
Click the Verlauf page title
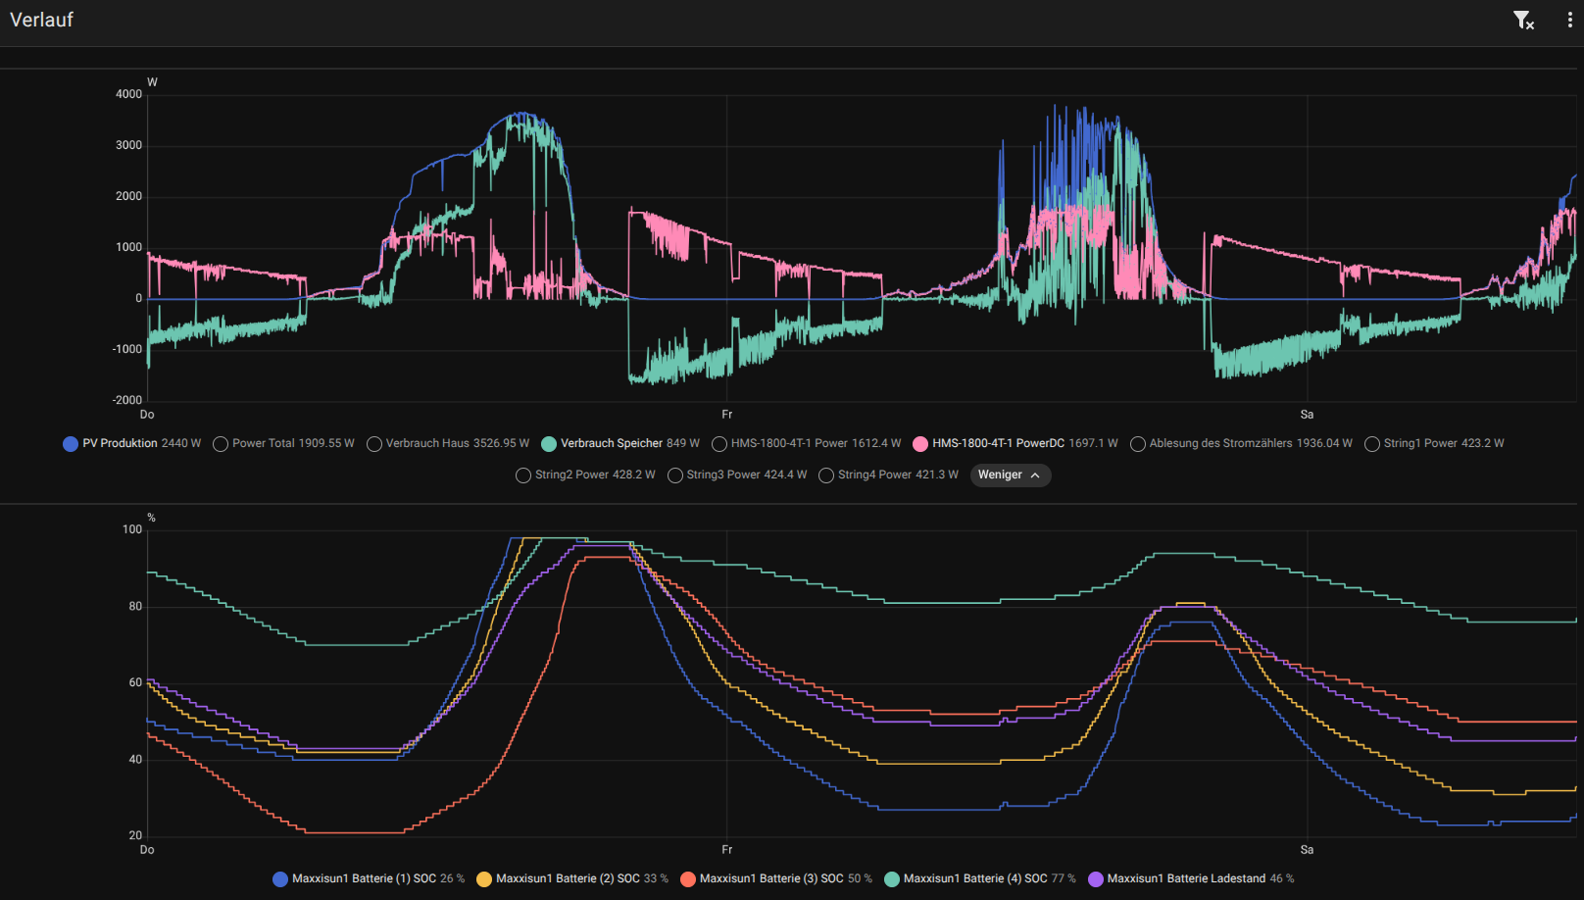41,21
